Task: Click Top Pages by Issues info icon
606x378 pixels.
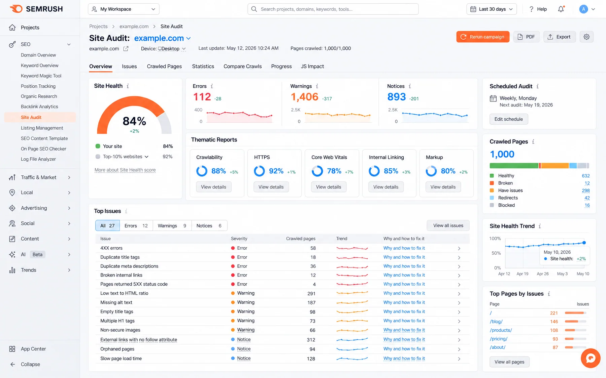Action: point(549,294)
